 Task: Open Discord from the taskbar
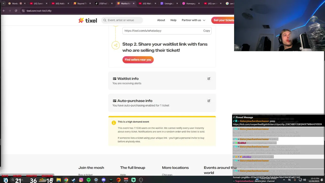click(x=103, y=180)
